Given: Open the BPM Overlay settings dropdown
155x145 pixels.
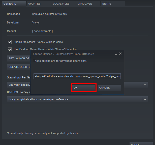Looking at the screenshot, I should click(x=77, y=99).
